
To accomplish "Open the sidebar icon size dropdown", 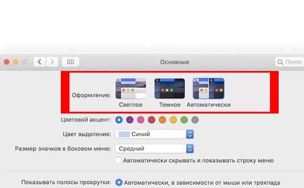I will 155,148.
